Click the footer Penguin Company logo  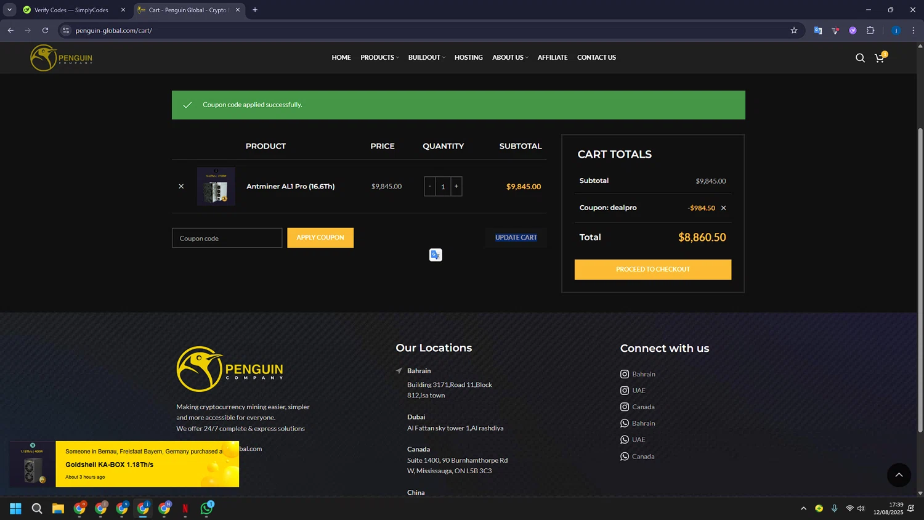[x=230, y=369]
